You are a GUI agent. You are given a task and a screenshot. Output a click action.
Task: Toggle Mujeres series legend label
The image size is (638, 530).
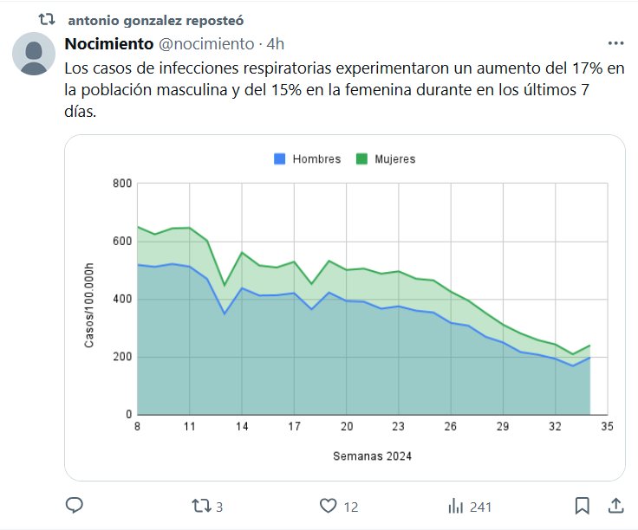click(395, 159)
